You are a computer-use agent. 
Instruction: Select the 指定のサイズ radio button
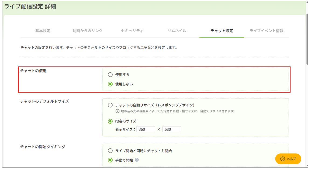point(110,121)
